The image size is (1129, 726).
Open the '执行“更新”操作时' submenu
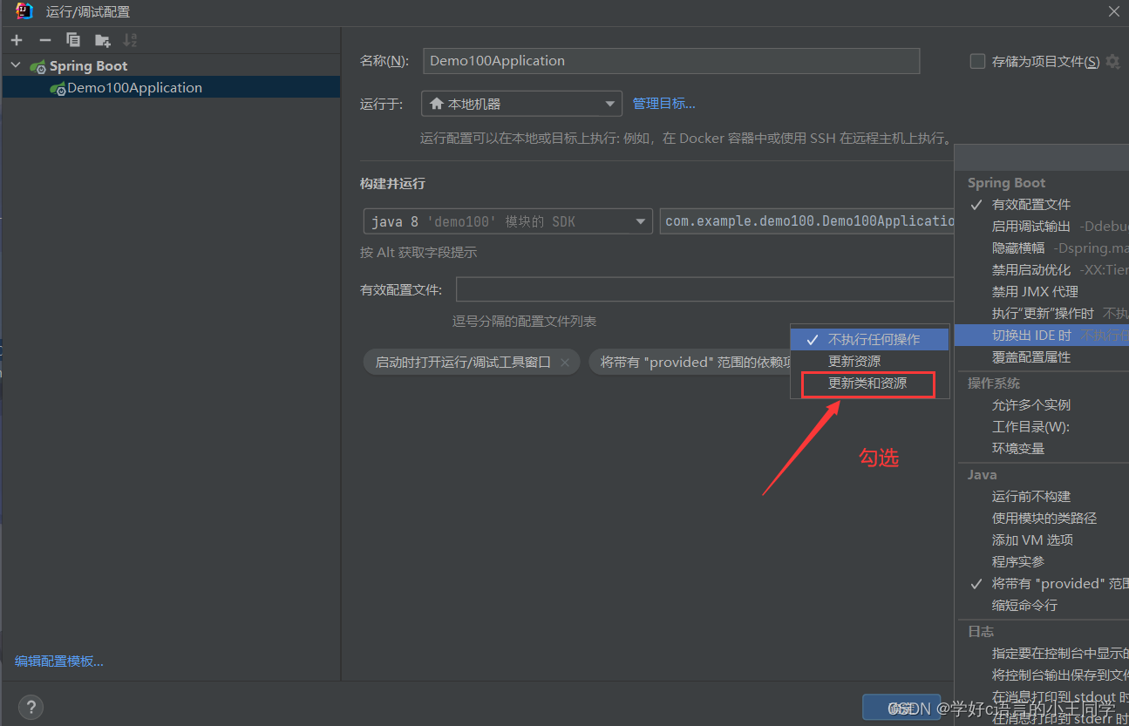tap(1043, 314)
